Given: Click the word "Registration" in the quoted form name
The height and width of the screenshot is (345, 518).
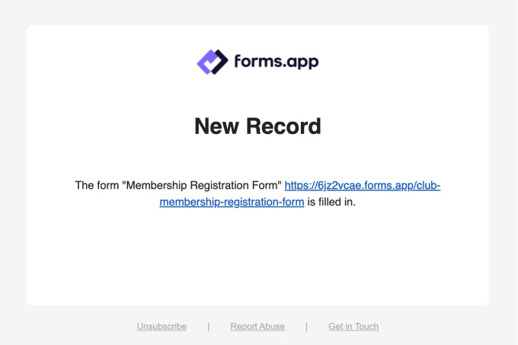Looking at the screenshot, I should coord(217,185).
